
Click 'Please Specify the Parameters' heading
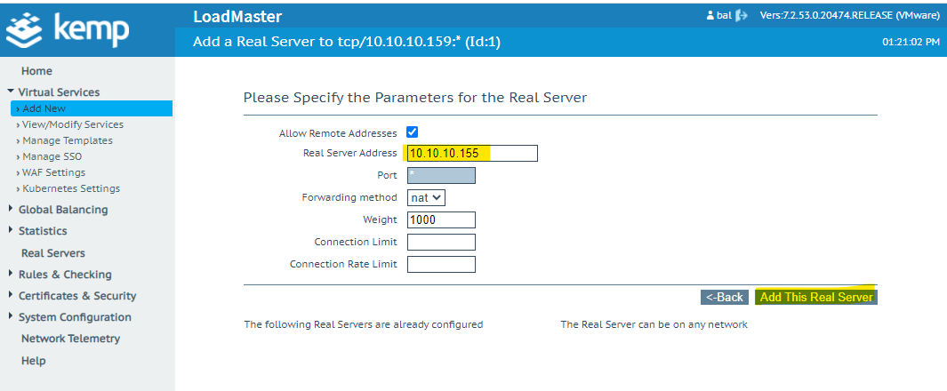(415, 97)
